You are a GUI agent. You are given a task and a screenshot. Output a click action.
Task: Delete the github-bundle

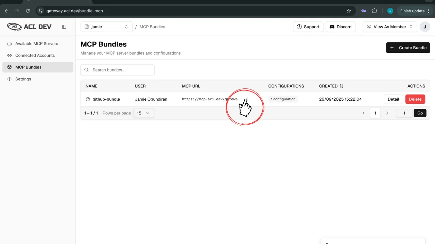point(415,99)
